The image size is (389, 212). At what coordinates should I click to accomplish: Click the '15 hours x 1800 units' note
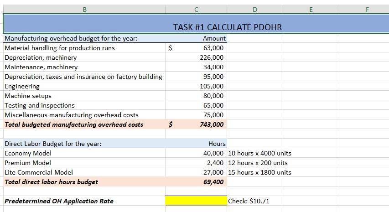click(x=259, y=172)
